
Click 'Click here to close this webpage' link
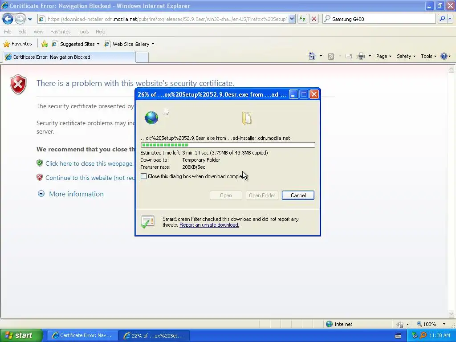click(x=89, y=163)
